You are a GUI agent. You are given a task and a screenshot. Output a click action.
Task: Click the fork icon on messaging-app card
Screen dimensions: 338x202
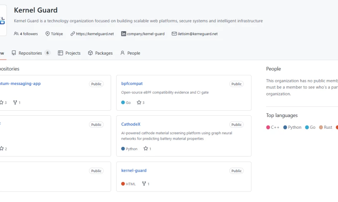coord(15,102)
